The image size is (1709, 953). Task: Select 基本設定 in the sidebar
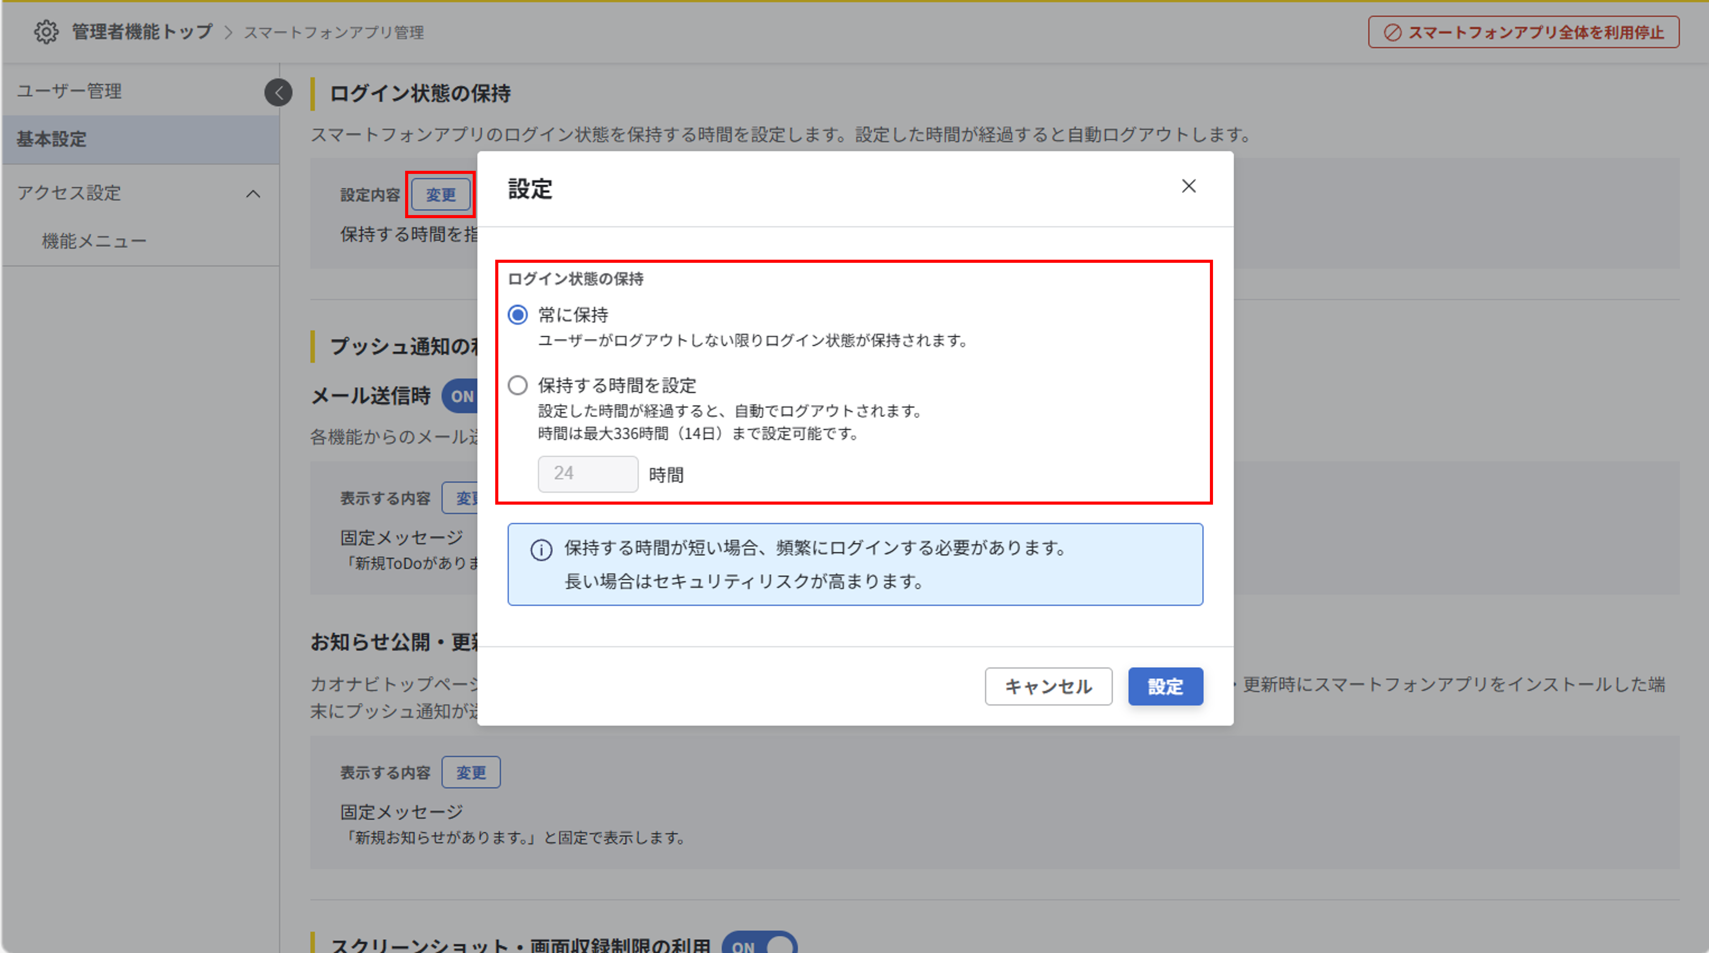[x=141, y=139]
